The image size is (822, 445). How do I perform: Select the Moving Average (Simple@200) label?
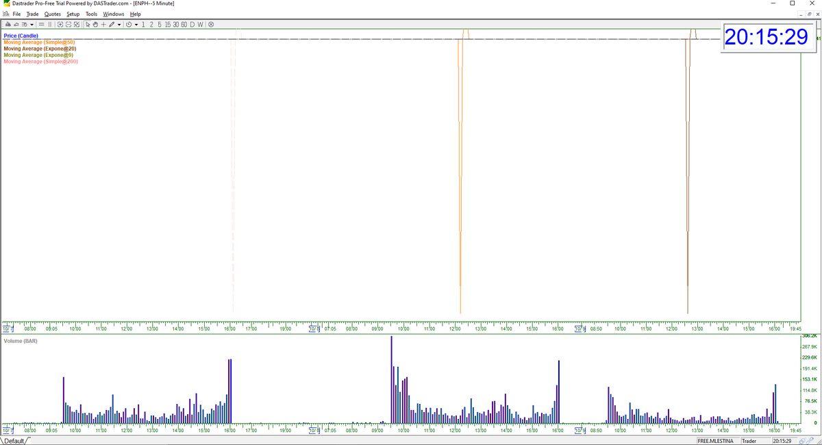[40, 62]
